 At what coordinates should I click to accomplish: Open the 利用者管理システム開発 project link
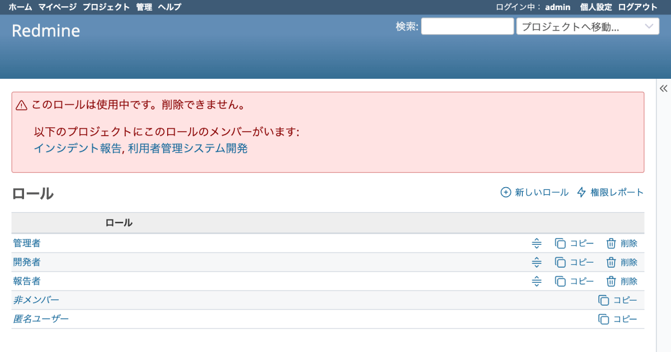pos(186,149)
